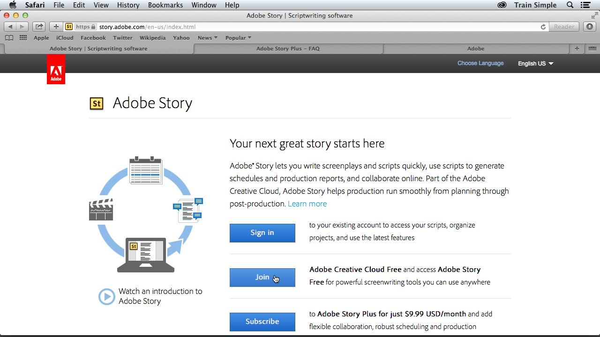Click the Creative Cloud menu bar icon
600x337 pixels.
502,5
